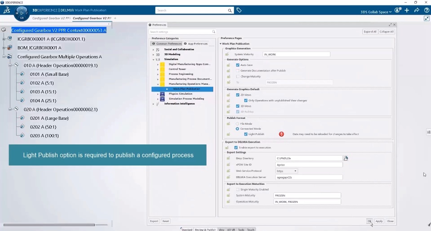Open the Web Service Protocol https dropdown
431x231 pixels.
pyautogui.click(x=286, y=171)
